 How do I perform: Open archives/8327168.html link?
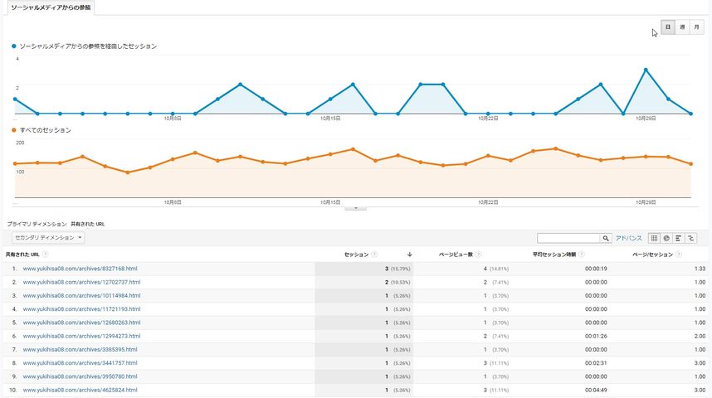click(80, 269)
